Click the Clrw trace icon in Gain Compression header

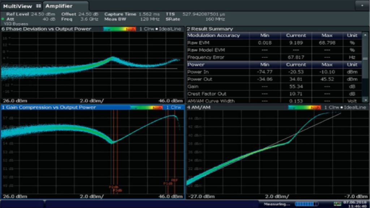(175, 107)
